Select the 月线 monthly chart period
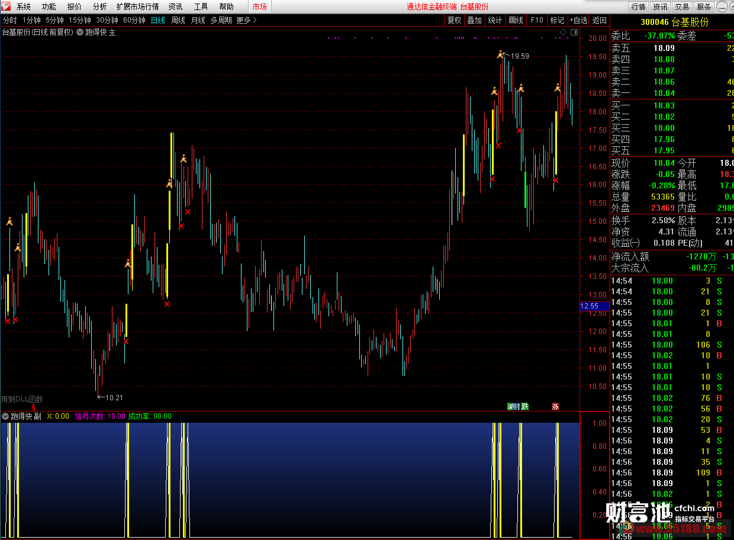 (x=198, y=20)
